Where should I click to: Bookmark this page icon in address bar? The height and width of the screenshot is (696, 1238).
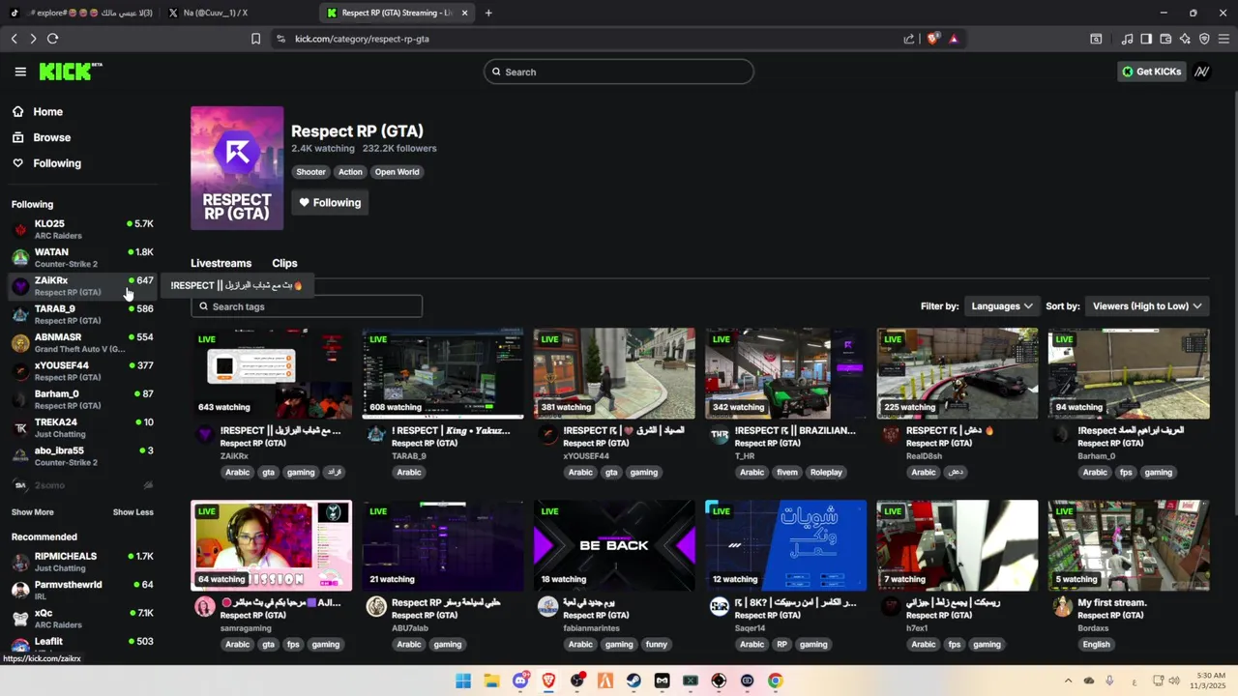tap(255, 39)
